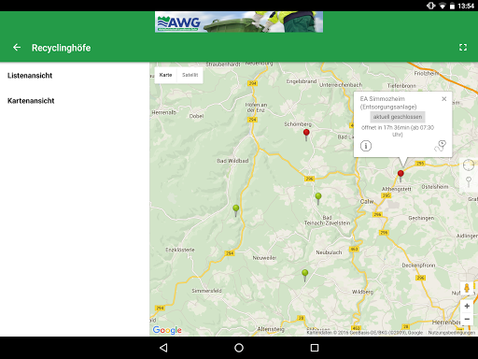Switch map to Karte view
The height and width of the screenshot is (359, 478).
click(165, 75)
